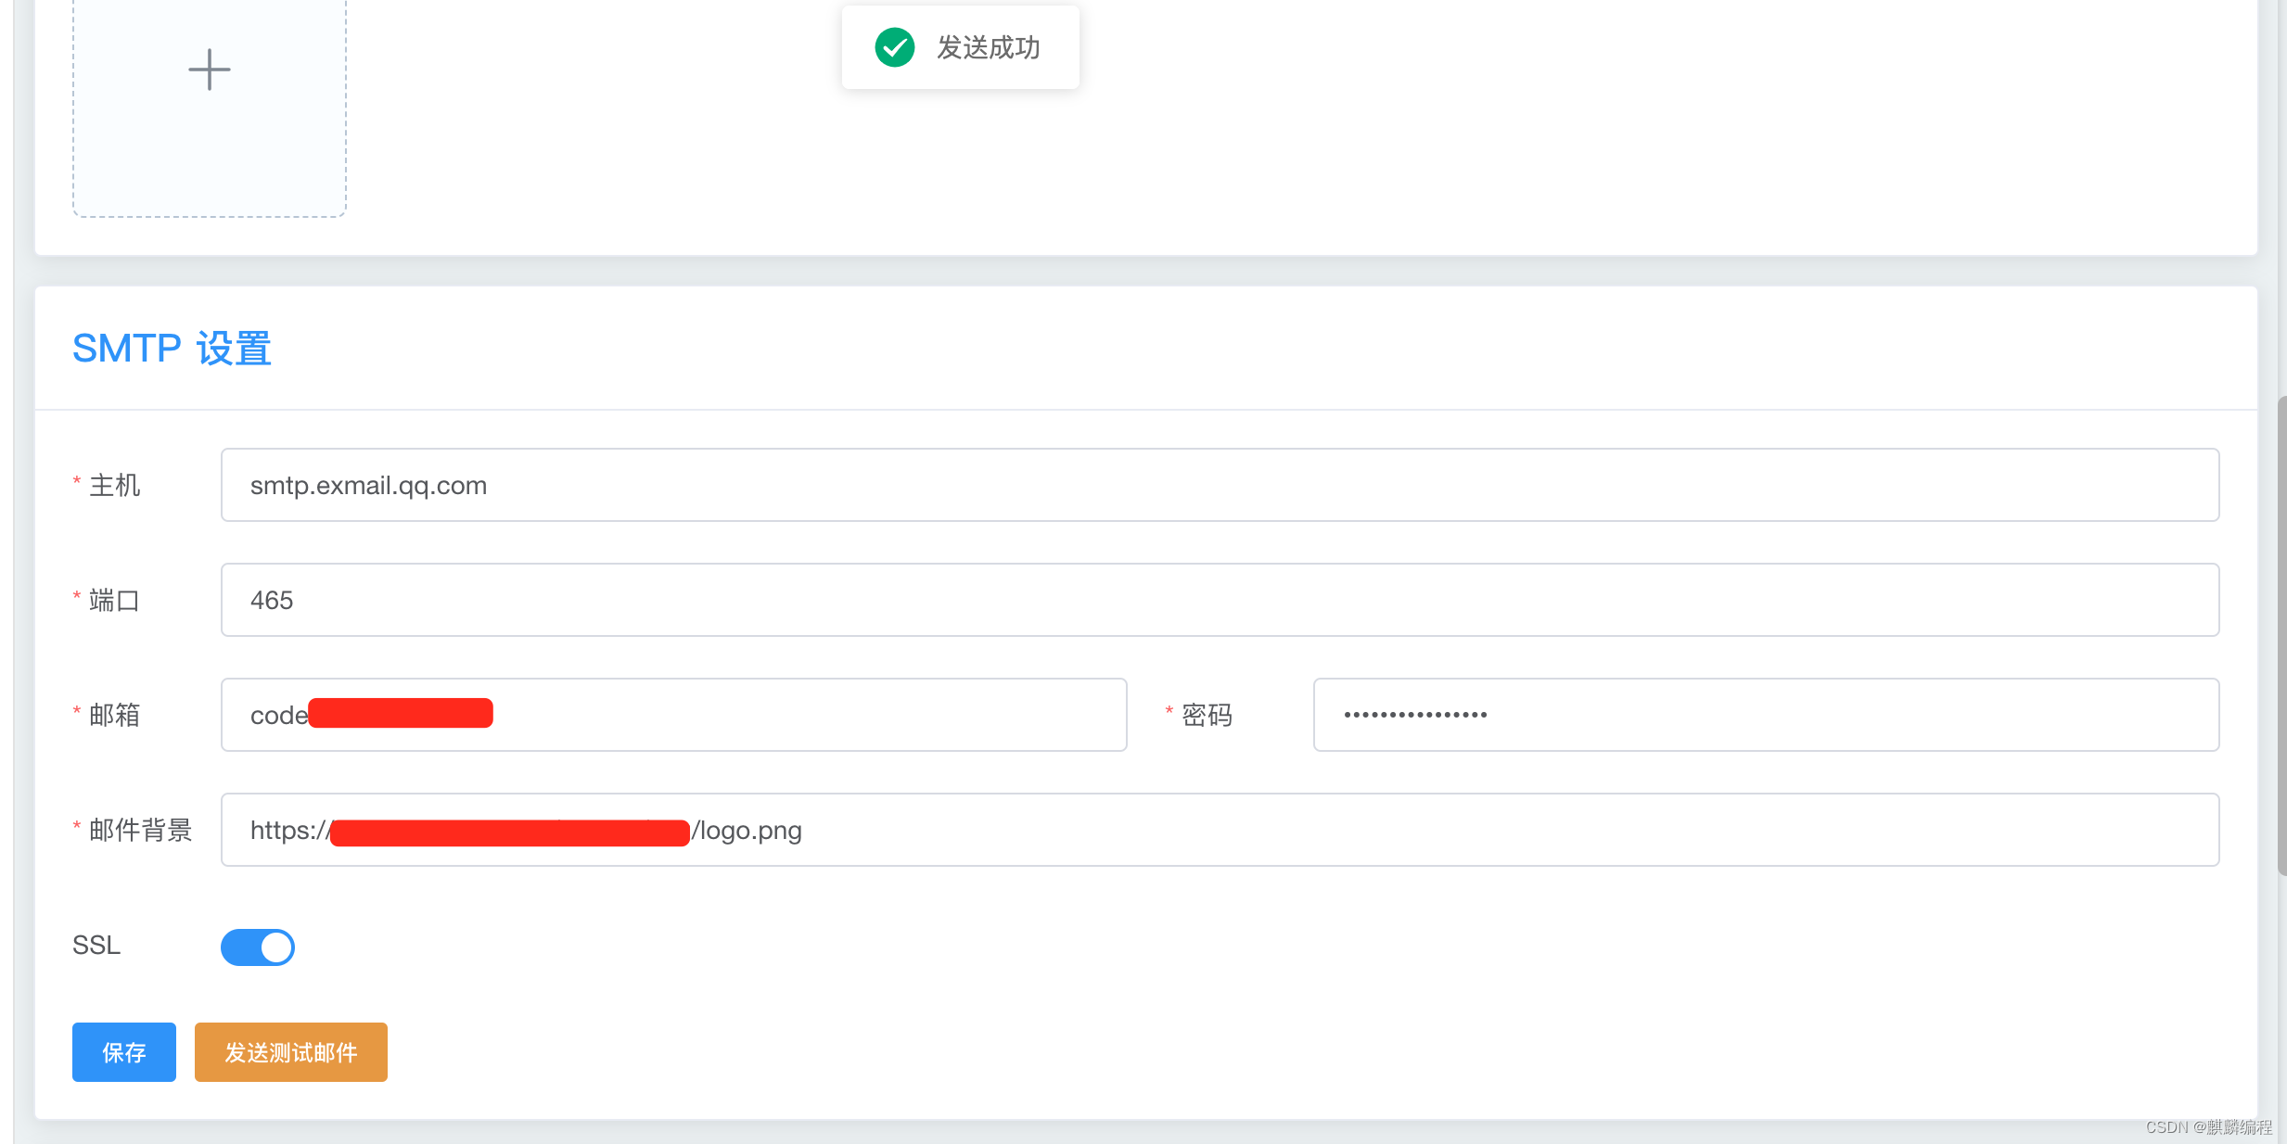The width and height of the screenshot is (2287, 1144).
Task: Click the plus icon in upload box
Action: (210, 70)
